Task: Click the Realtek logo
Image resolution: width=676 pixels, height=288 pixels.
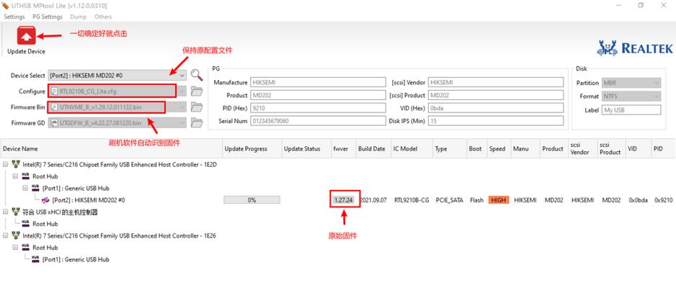Action: 635,48
